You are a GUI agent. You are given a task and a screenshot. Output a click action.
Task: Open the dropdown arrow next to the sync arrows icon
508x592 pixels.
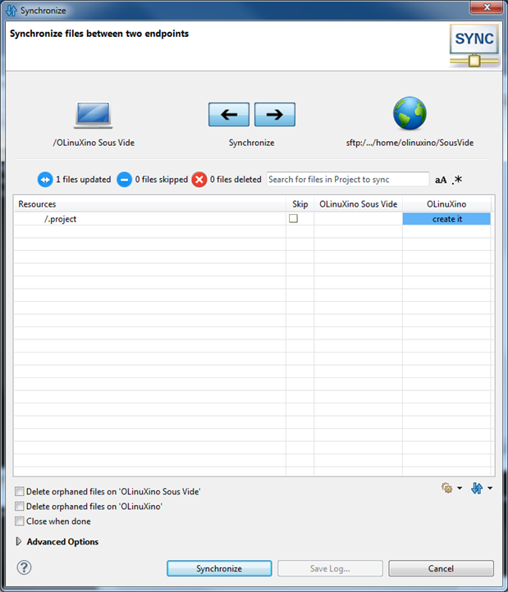click(490, 488)
